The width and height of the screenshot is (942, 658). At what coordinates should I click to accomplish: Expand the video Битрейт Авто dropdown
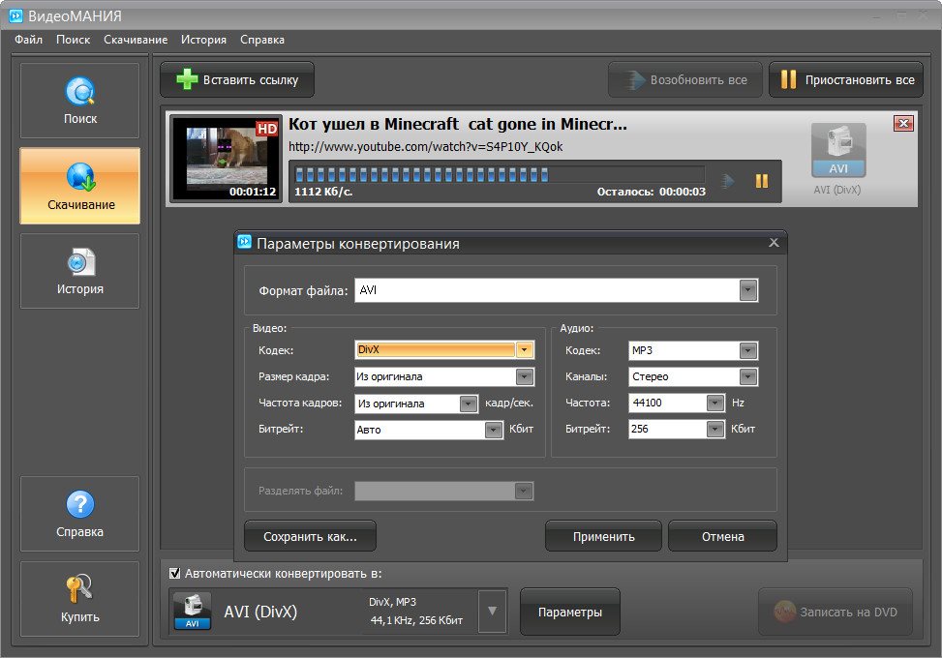pos(493,430)
